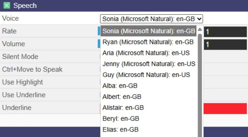This screenshot has height=137, width=248.
Task: Click the Voice row label
Action: coord(10,18)
